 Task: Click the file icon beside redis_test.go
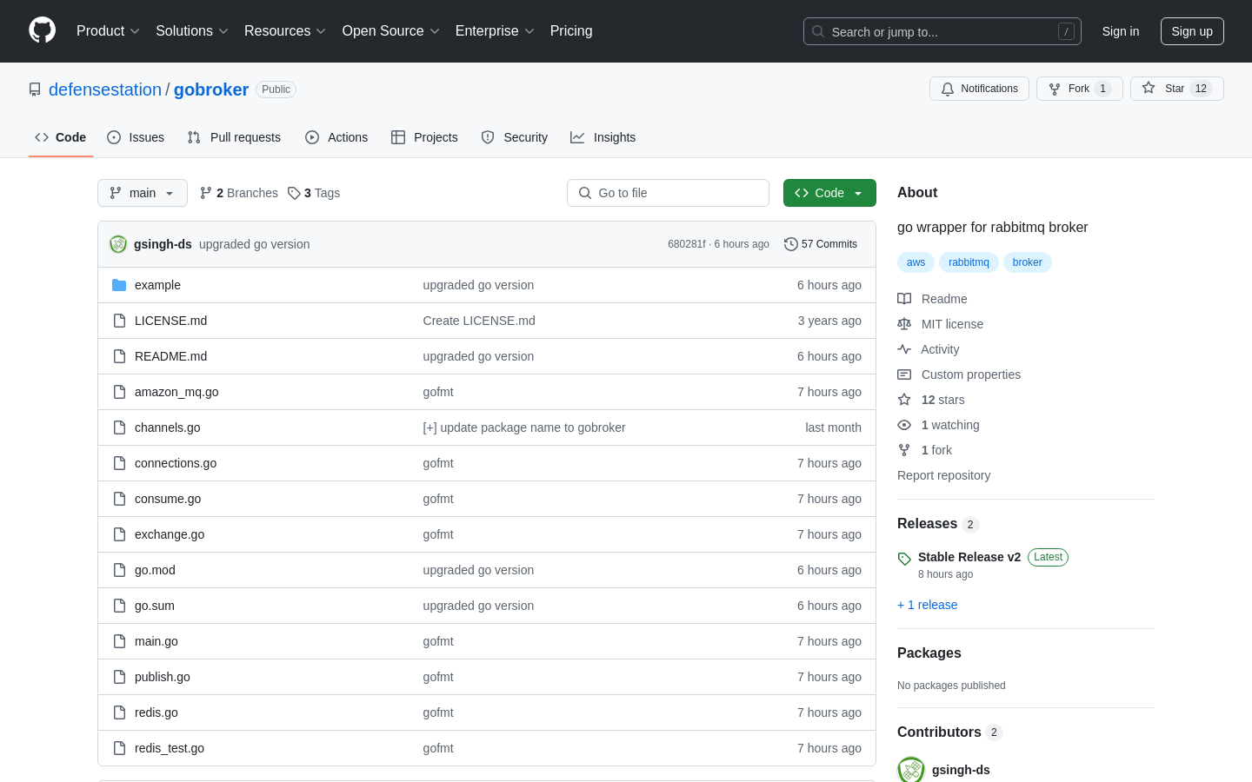coord(119,748)
